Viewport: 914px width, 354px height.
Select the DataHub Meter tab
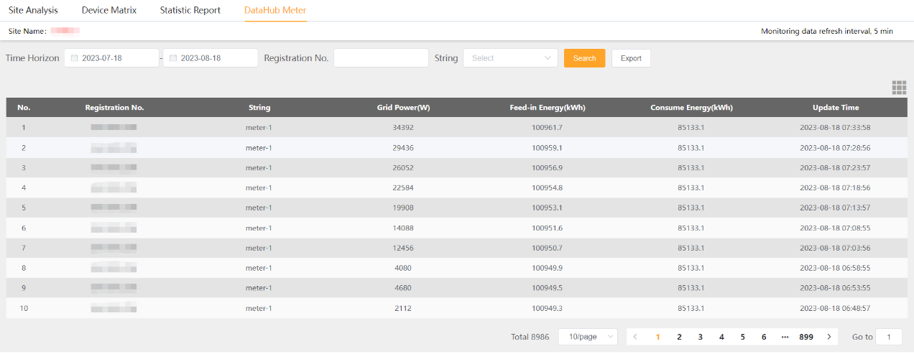tap(275, 11)
